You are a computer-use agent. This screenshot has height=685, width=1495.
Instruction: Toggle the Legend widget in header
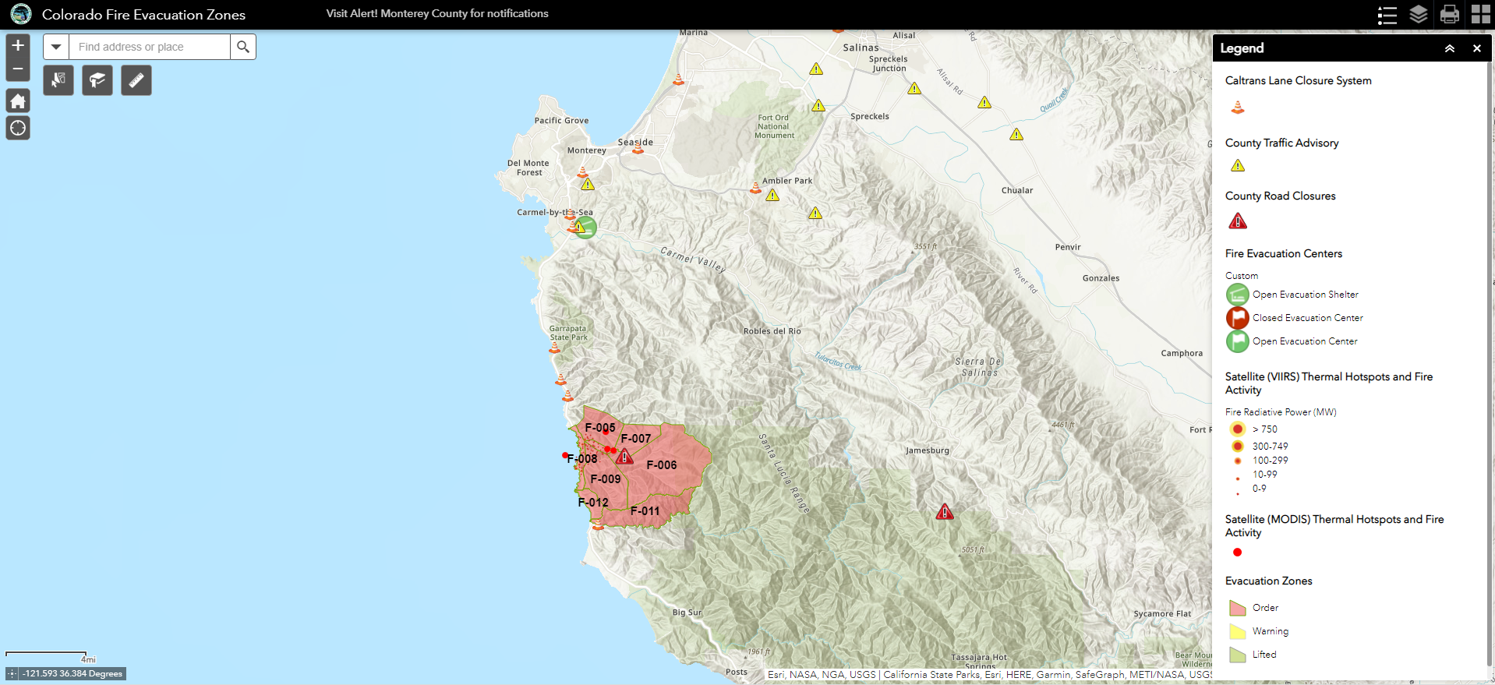pyautogui.click(x=1387, y=15)
